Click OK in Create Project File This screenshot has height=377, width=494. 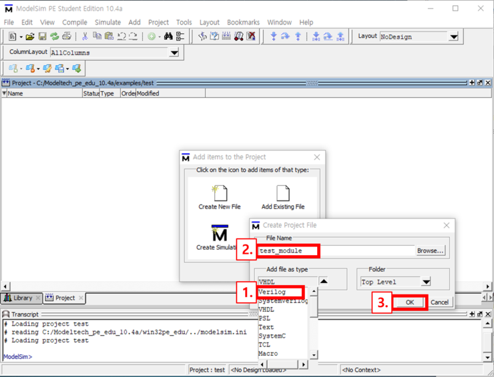pos(410,302)
